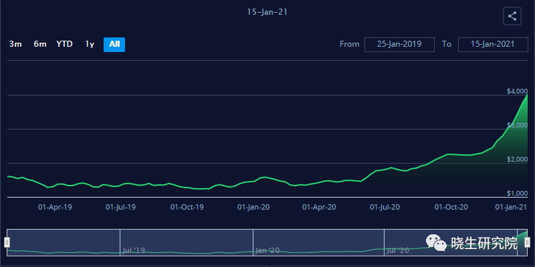The width and height of the screenshot is (535, 267).
Task: Click the 01-Oct-19 axis date
Action: point(187,207)
